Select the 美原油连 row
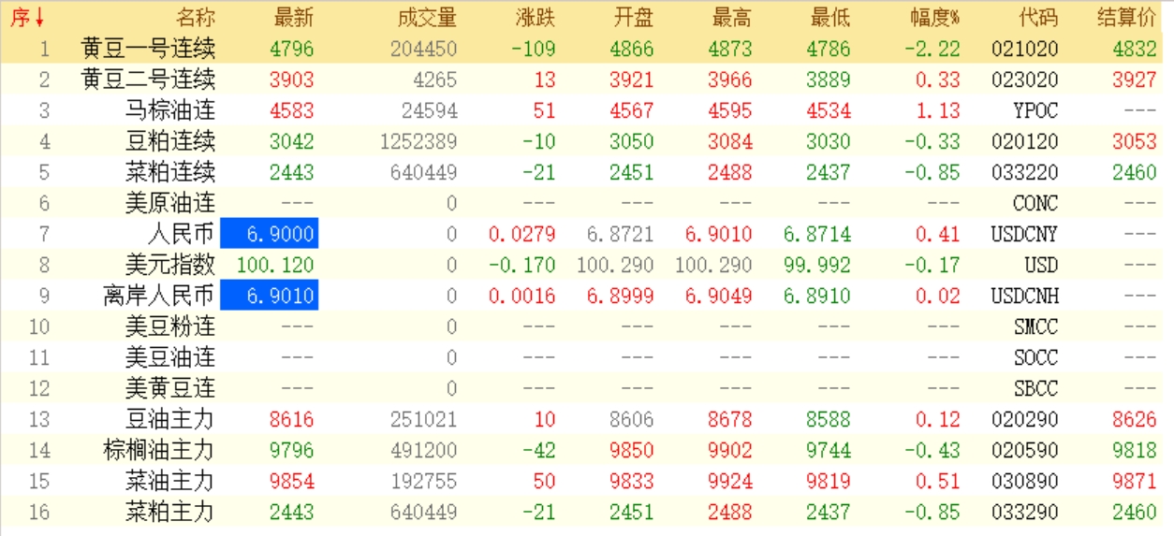 pyautogui.click(x=169, y=203)
